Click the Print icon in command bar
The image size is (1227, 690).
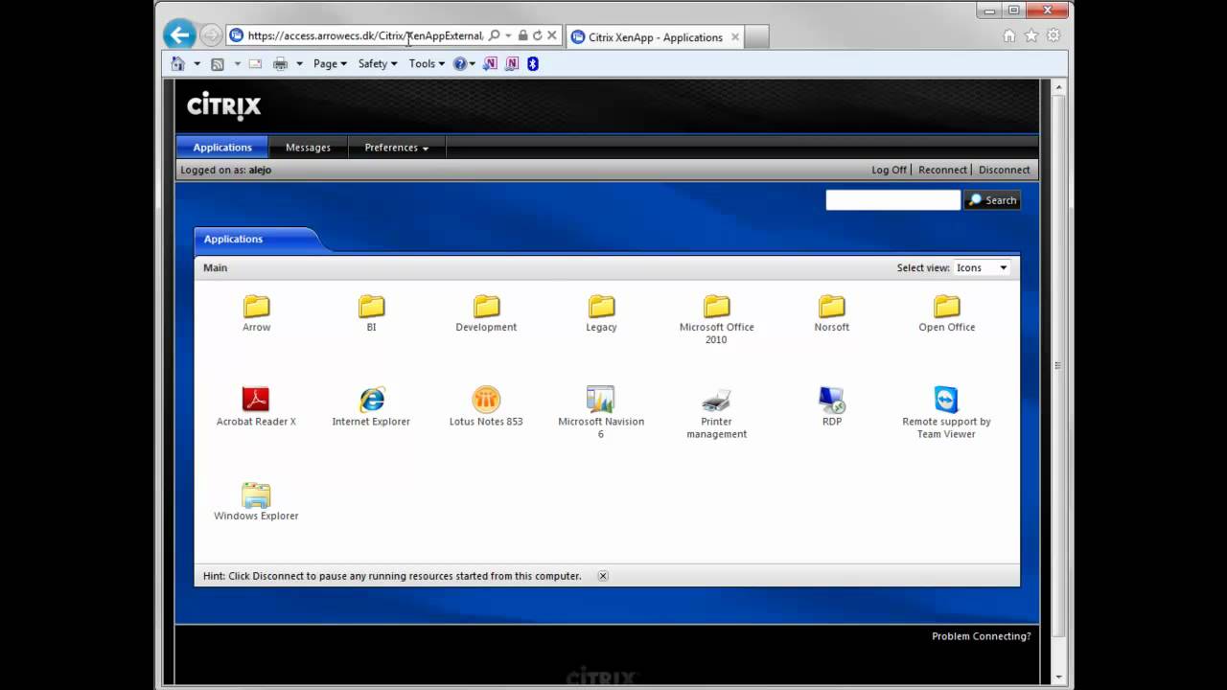(x=280, y=64)
